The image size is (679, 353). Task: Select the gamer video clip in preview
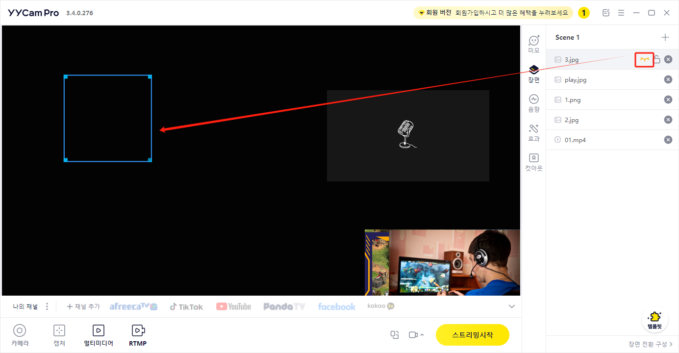tap(442, 262)
